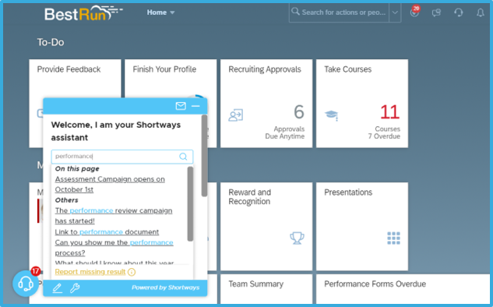Open the Presentations tile
The width and height of the screenshot is (493, 307).
(362, 227)
